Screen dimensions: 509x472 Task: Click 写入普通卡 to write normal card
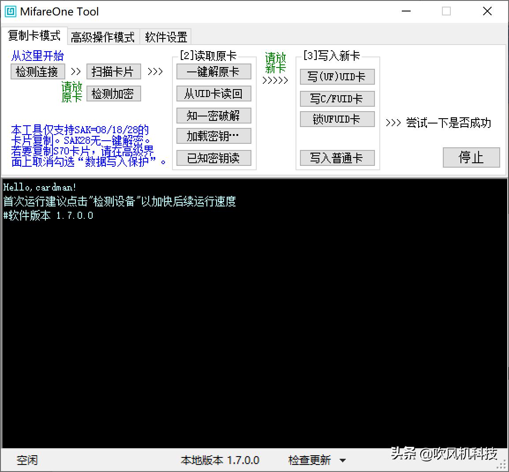coord(337,157)
